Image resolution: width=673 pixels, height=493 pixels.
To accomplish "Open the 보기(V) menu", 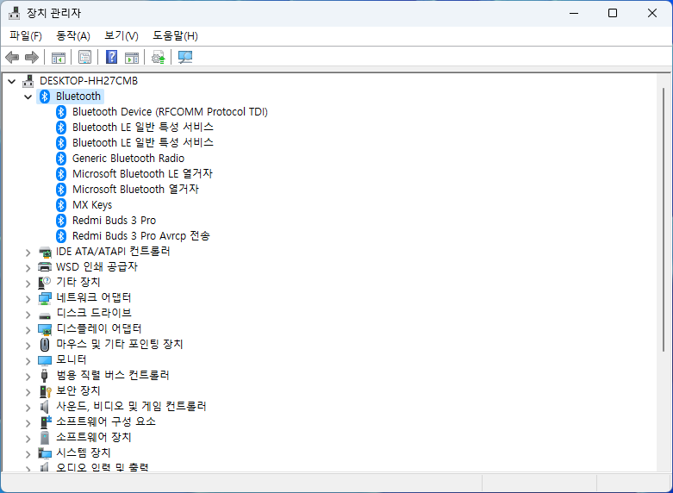I will pyautogui.click(x=122, y=36).
